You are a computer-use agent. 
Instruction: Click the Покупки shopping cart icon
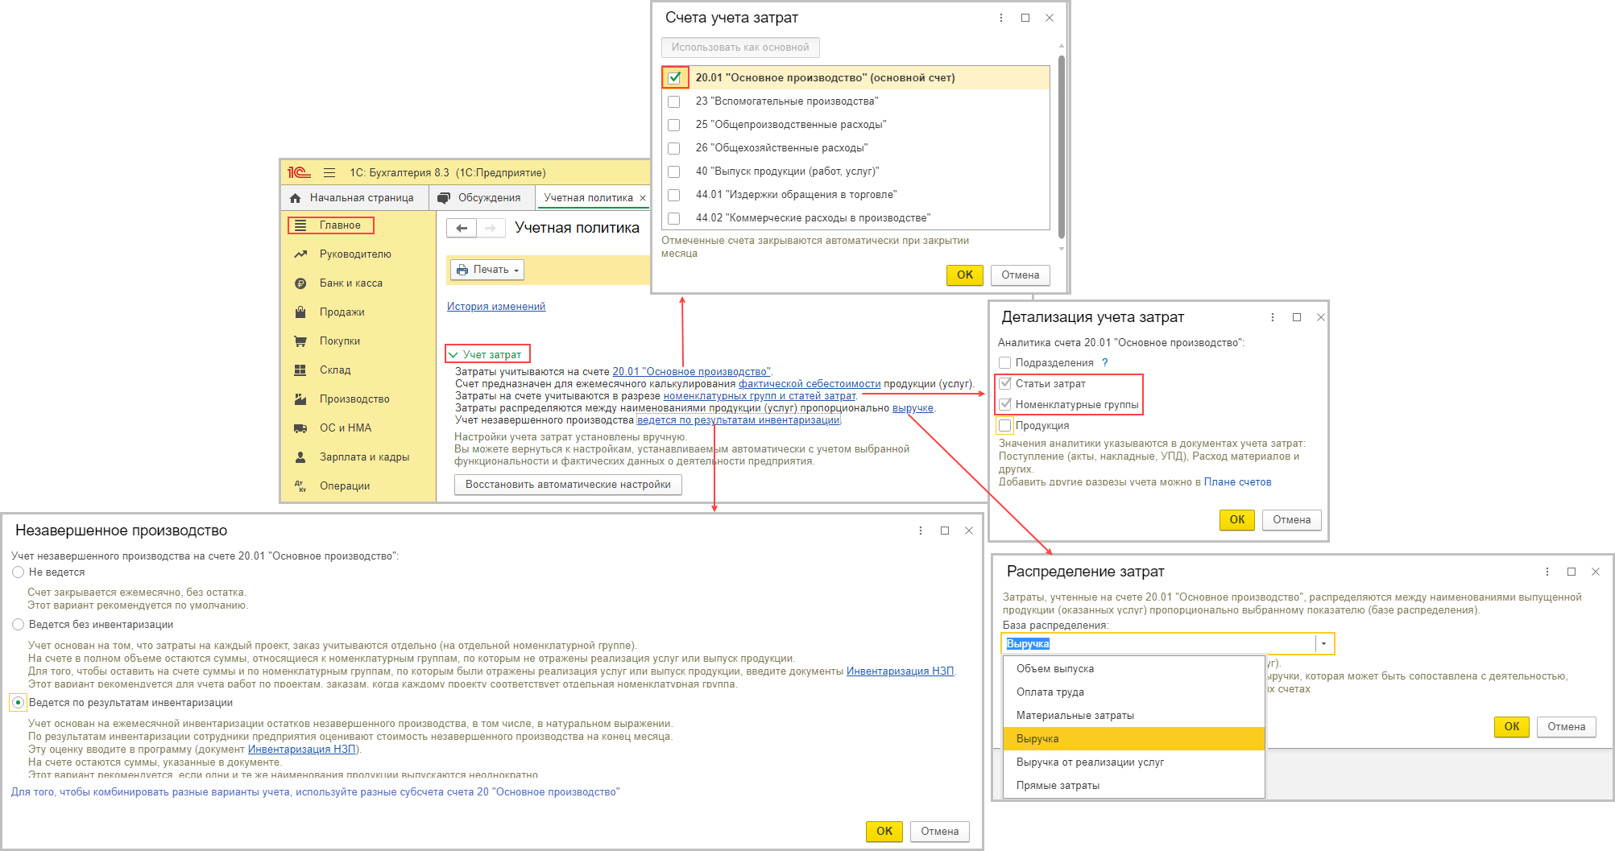coord(300,341)
